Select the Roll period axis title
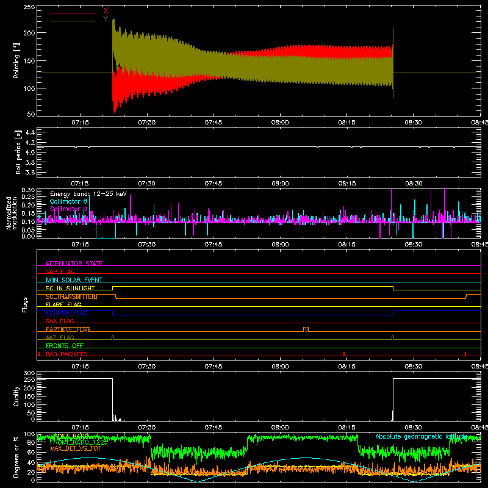Image resolution: width=488 pixels, height=488 pixels. point(18,152)
